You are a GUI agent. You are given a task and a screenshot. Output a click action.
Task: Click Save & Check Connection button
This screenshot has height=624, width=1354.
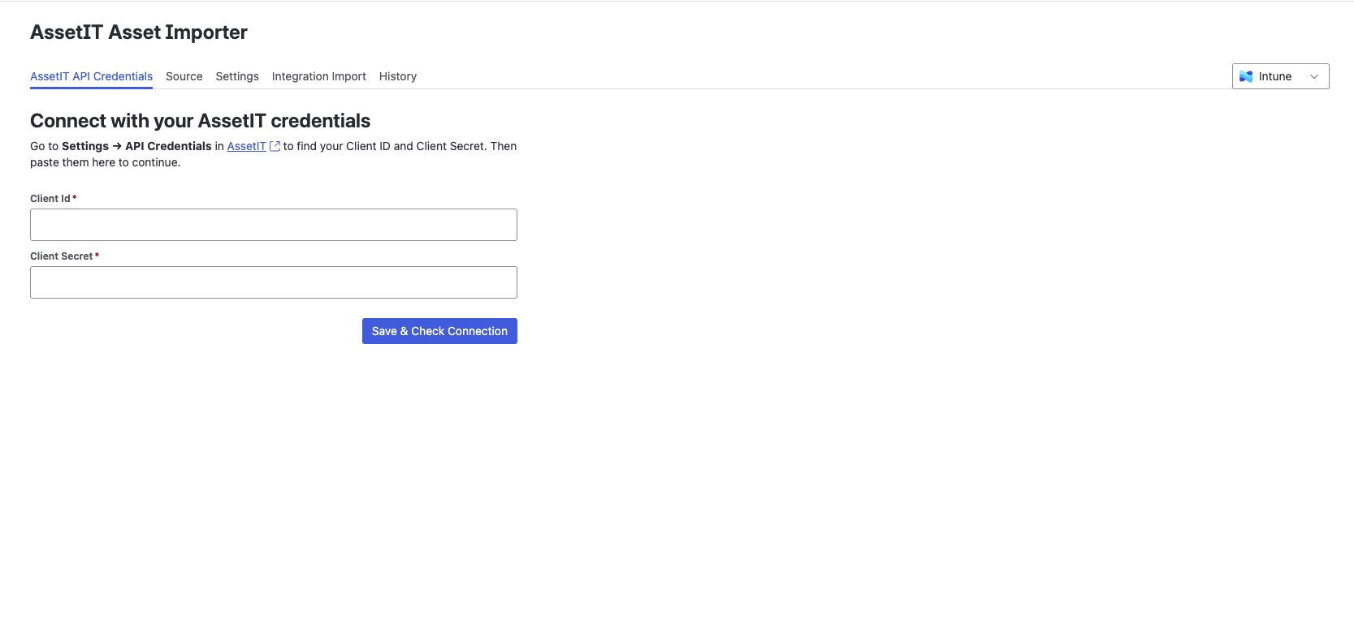point(439,331)
